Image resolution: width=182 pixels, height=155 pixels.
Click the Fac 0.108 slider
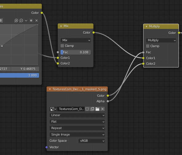[x=76, y=52]
